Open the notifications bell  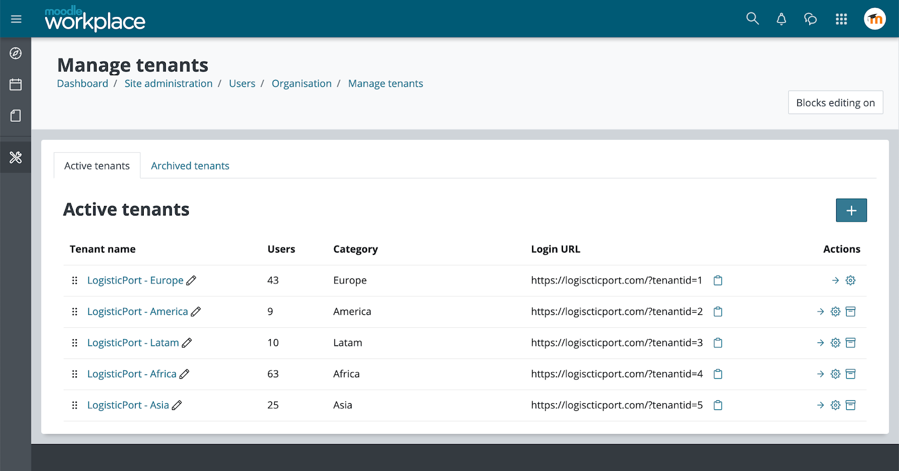pyautogui.click(x=781, y=19)
